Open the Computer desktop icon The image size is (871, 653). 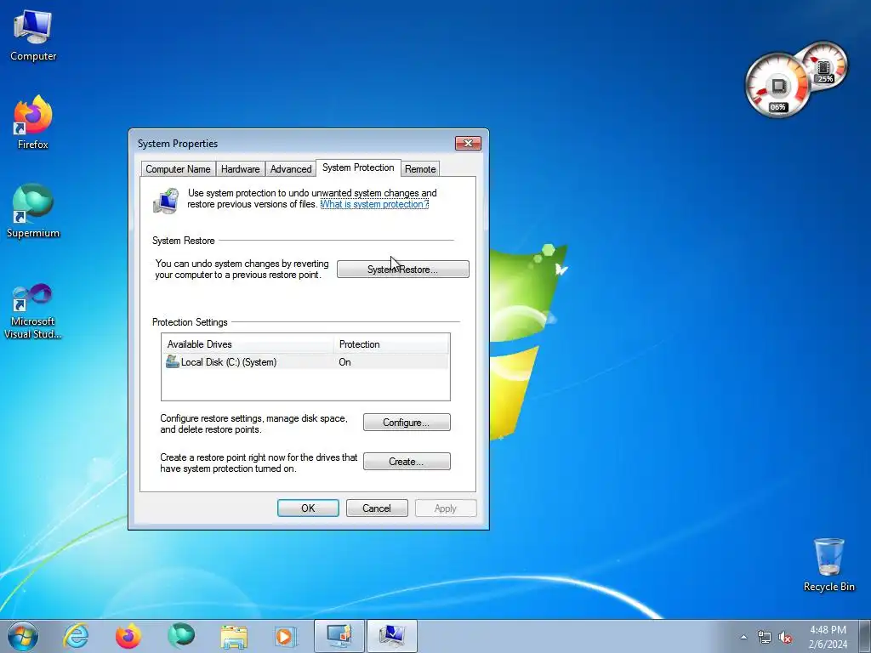click(x=33, y=35)
